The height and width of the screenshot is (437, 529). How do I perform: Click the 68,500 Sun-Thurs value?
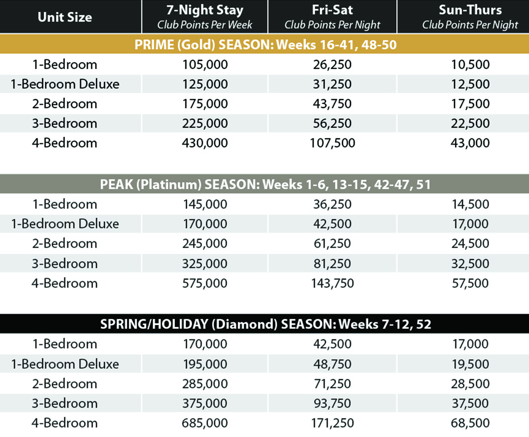pos(470,423)
